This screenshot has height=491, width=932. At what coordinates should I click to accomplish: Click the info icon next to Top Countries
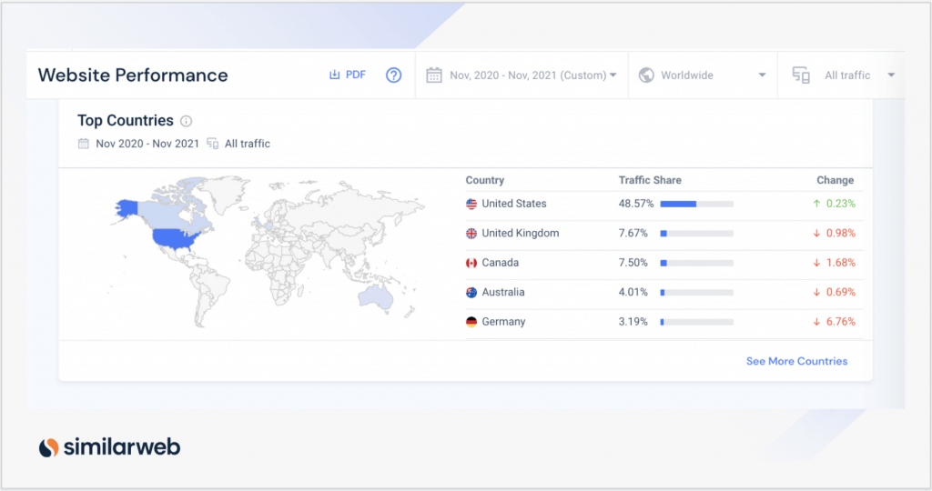tap(186, 121)
